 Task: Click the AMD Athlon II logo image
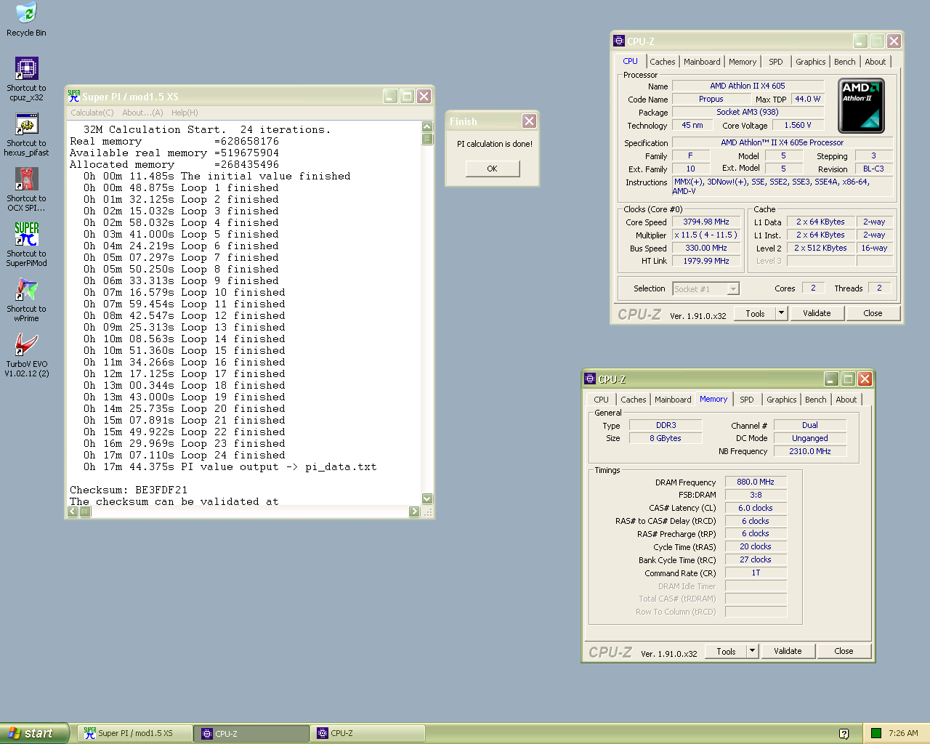tap(862, 106)
